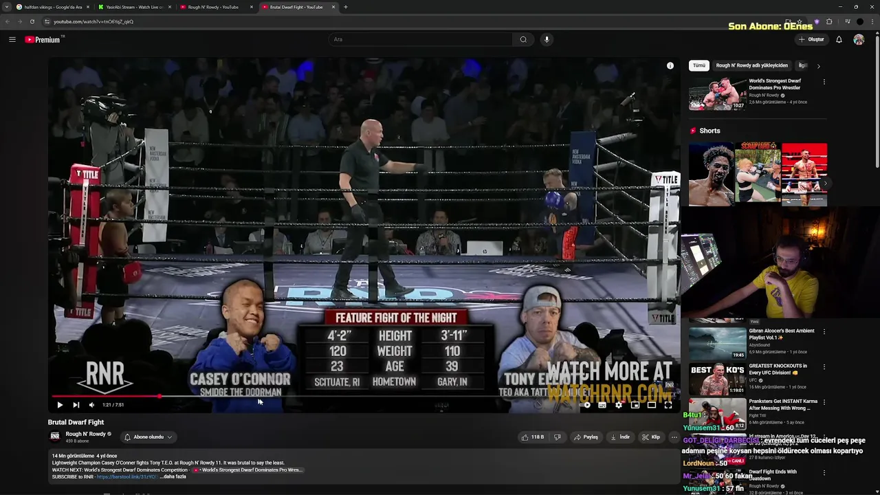880x495 pixels.
Task: Open player settings gear
Action: [x=619, y=405]
